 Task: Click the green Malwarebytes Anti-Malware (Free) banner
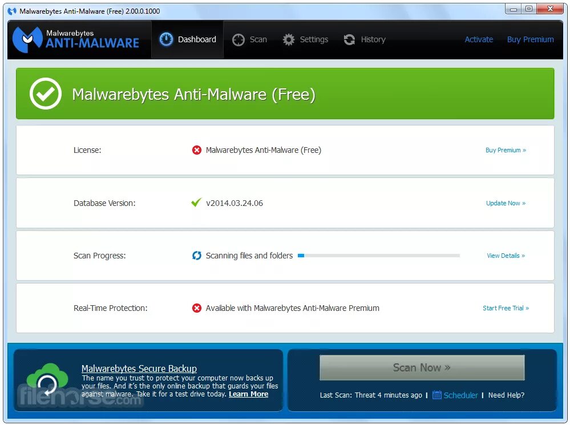click(285, 94)
